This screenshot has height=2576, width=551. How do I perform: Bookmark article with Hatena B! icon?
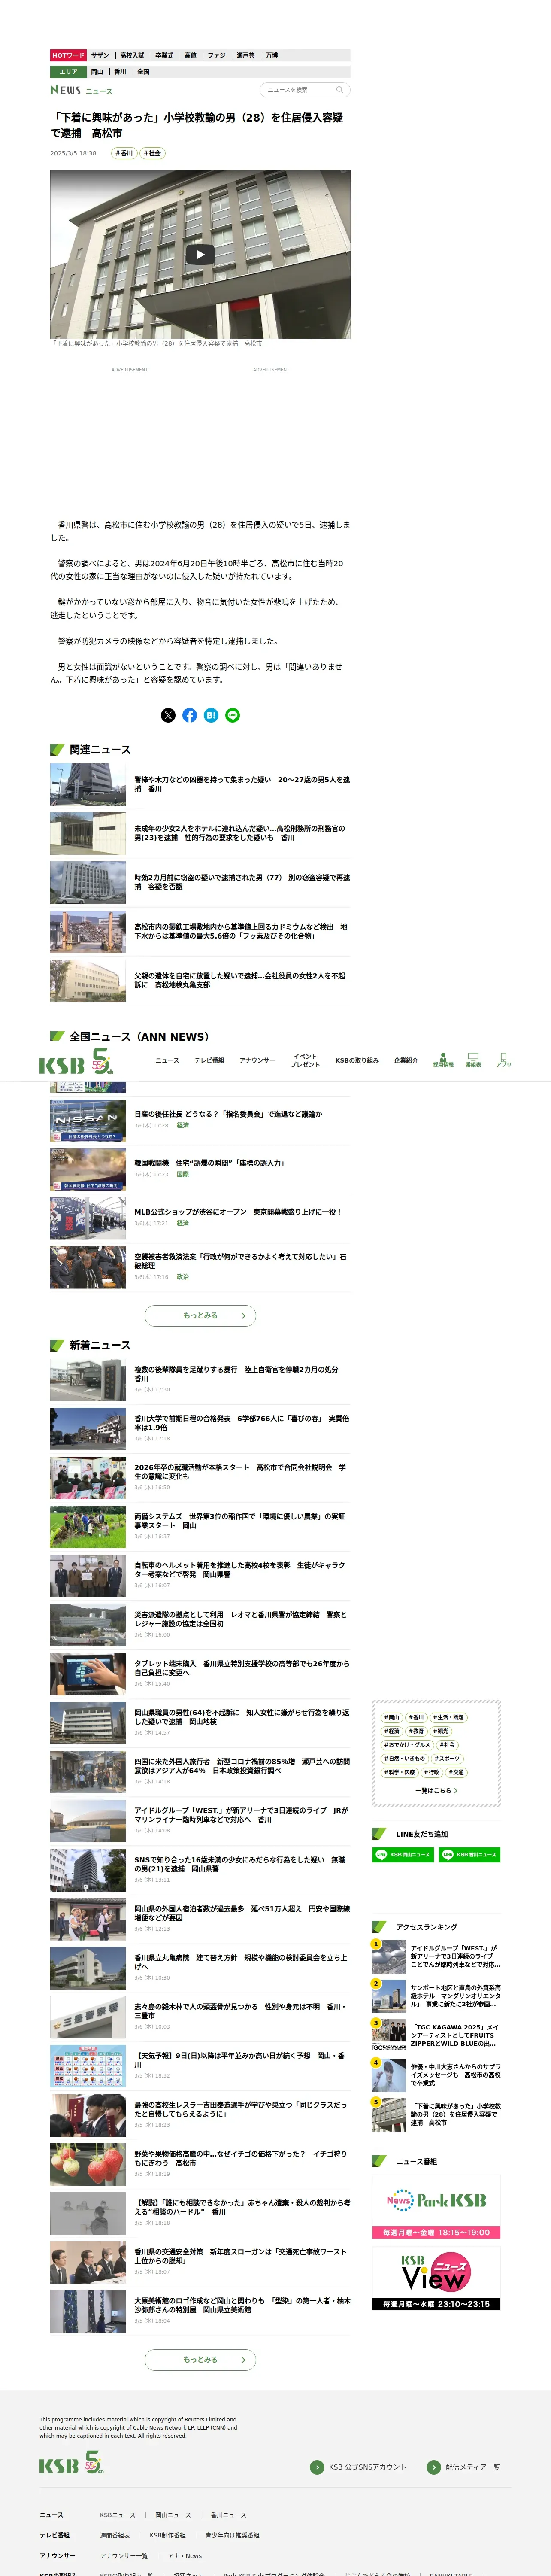pos(211,715)
